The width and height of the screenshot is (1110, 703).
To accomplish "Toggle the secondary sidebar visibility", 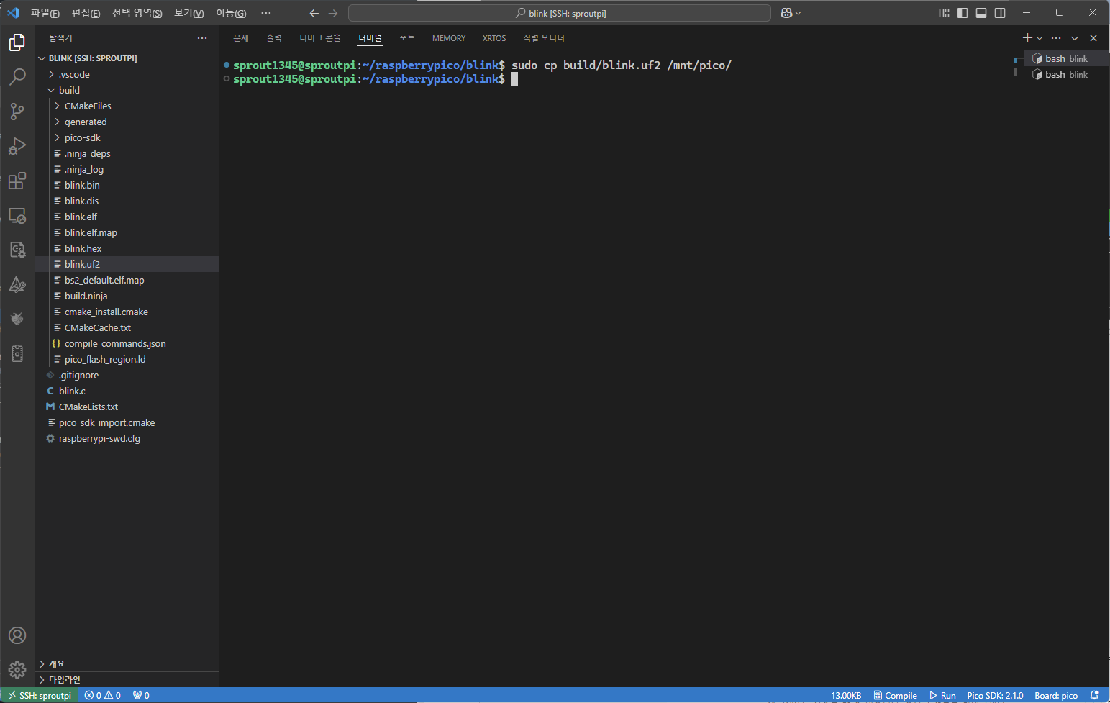I will [x=1000, y=13].
